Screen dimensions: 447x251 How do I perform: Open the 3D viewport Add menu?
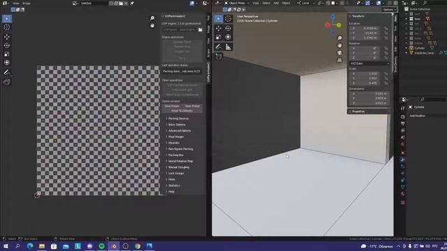pos(276,3)
